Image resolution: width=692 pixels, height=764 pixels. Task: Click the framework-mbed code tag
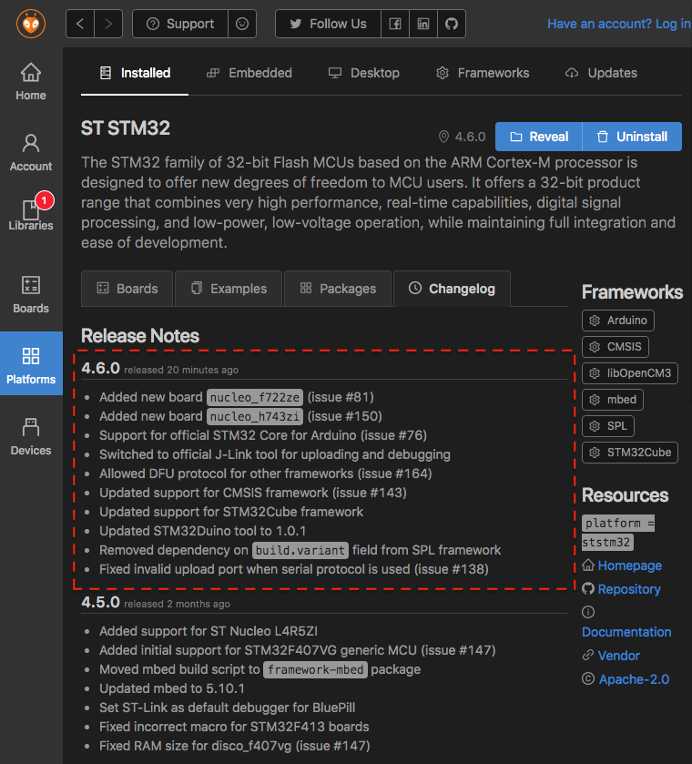pos(315,670)
